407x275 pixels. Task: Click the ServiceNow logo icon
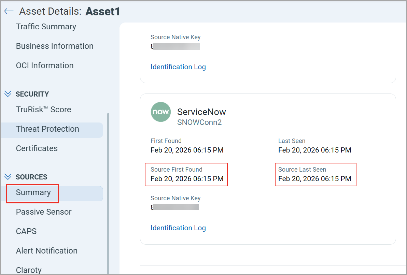[x=161, y=112]
